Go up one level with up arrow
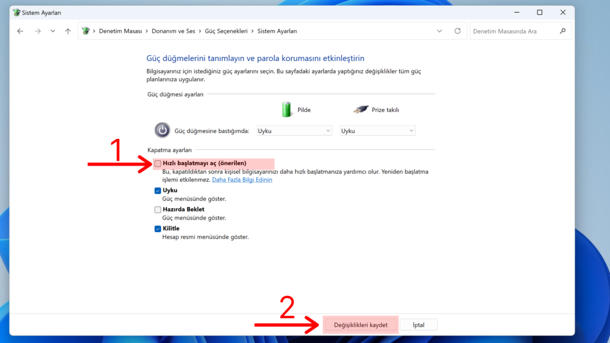Screen dimensions: 610x343 68,31
